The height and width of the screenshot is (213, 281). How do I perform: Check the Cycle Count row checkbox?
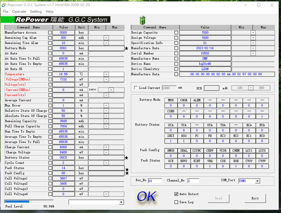click(50, 163)
